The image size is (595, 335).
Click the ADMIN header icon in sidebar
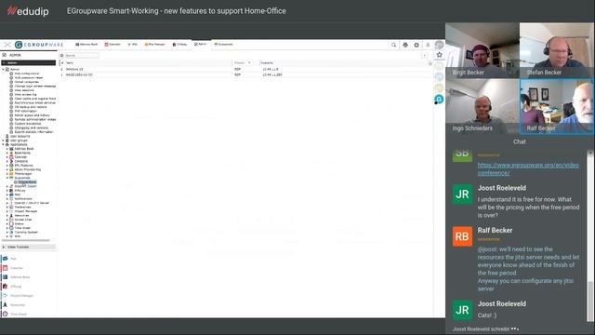pyautogui.click(x=4, y=55)
